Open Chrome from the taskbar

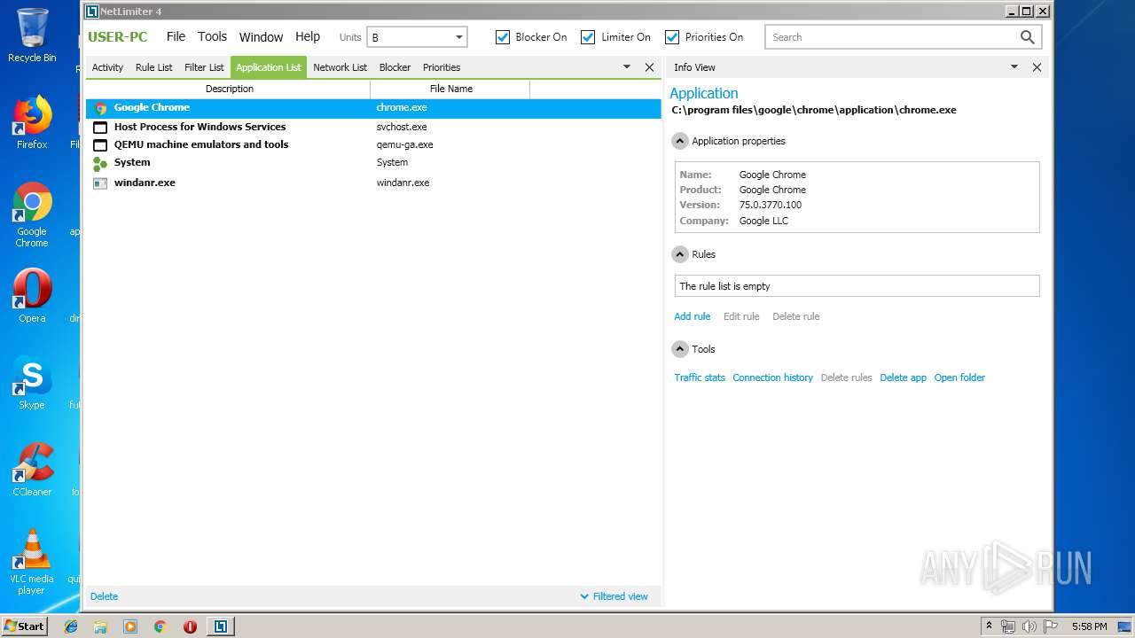point(160,626)
